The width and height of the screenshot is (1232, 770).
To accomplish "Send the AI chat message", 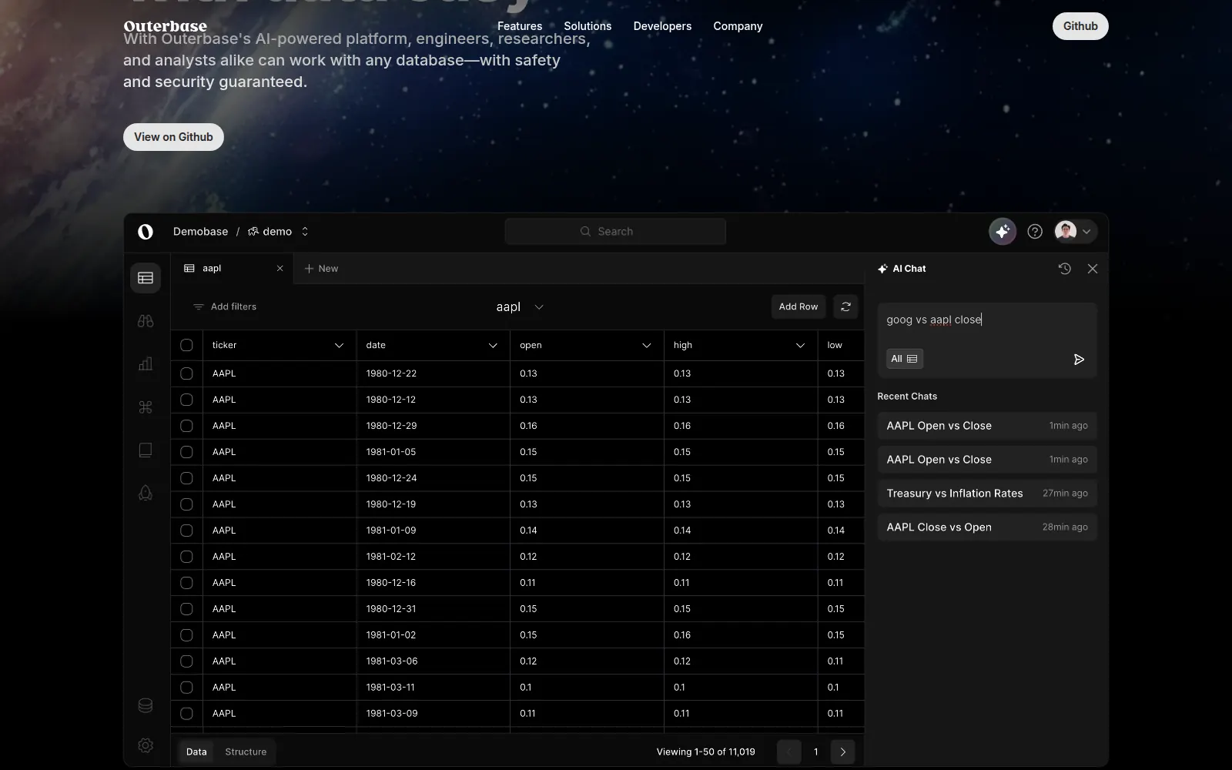I will [1079, 359].
